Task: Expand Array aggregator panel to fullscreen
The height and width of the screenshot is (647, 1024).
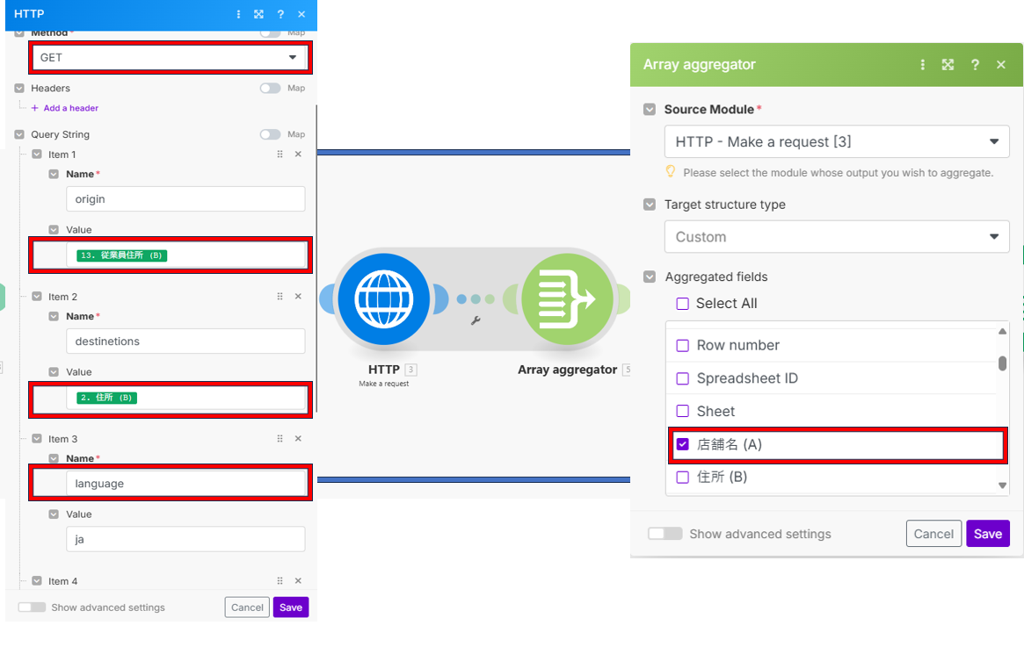Action: 948,65
